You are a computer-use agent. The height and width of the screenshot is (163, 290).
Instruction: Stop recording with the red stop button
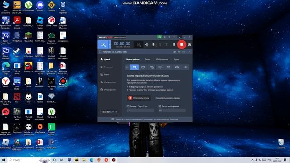[182, 44]
